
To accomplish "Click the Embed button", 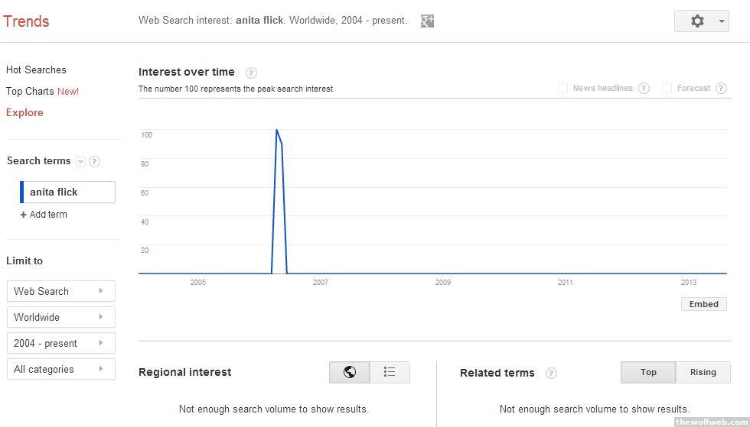I will click(x=703, y=304).
